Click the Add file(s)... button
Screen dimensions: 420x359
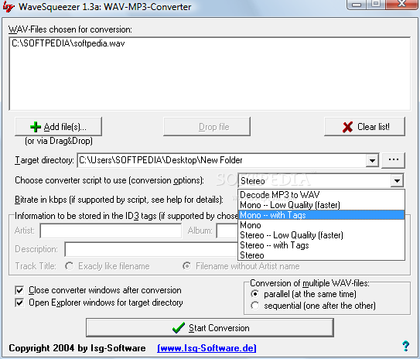(58, 127)
